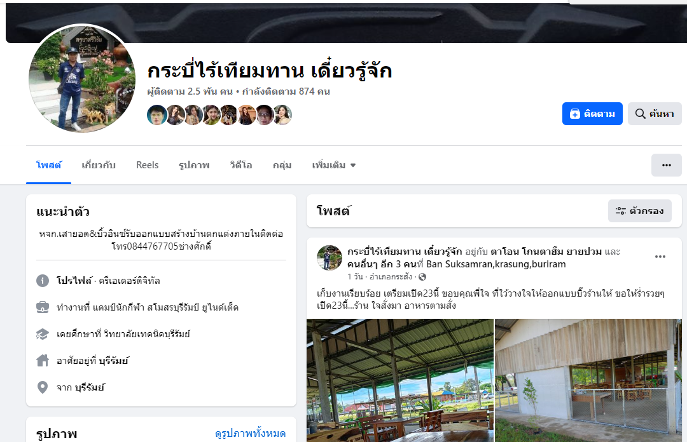This screenshot has height=442, width=687.
Task: Click the first follower avatar in row
Action: pos(156,115)
